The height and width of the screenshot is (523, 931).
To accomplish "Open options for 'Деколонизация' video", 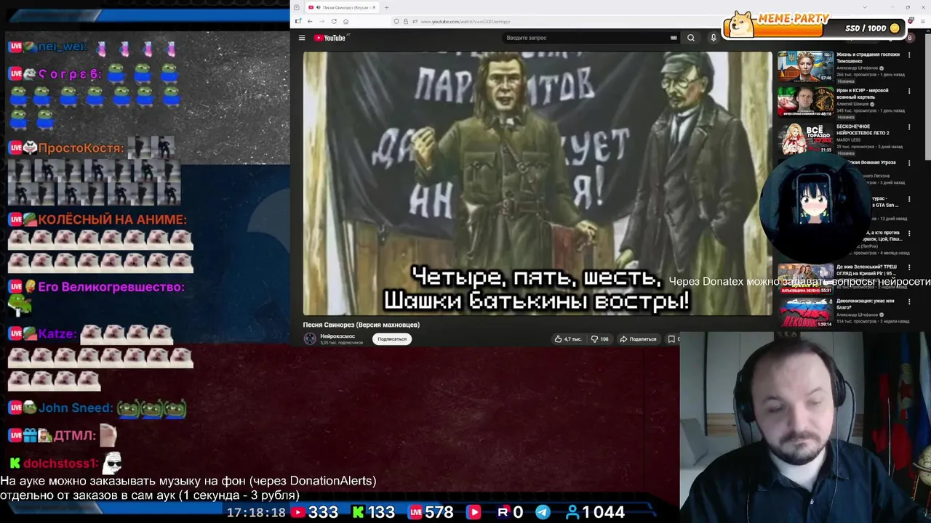I will pos(909,302).
